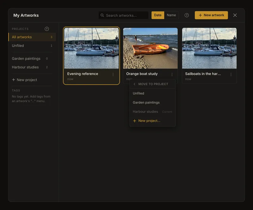
Task: Open Sailboats in the har... three-dot menu
Action: coord(231,74)
